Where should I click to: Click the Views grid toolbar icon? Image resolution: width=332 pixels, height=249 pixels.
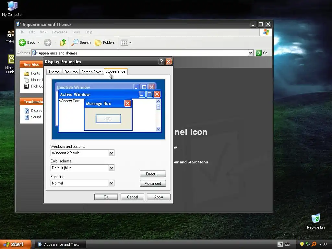point(124,43)
